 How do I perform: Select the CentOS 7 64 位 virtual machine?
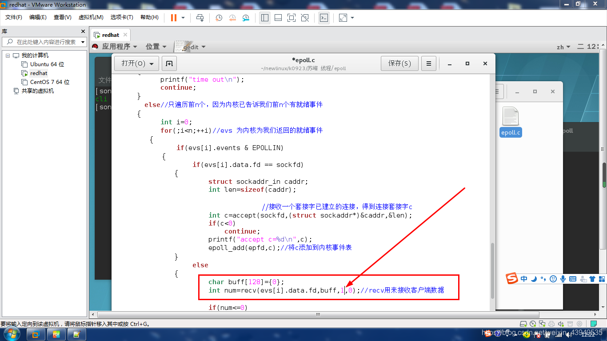[45, 82]
